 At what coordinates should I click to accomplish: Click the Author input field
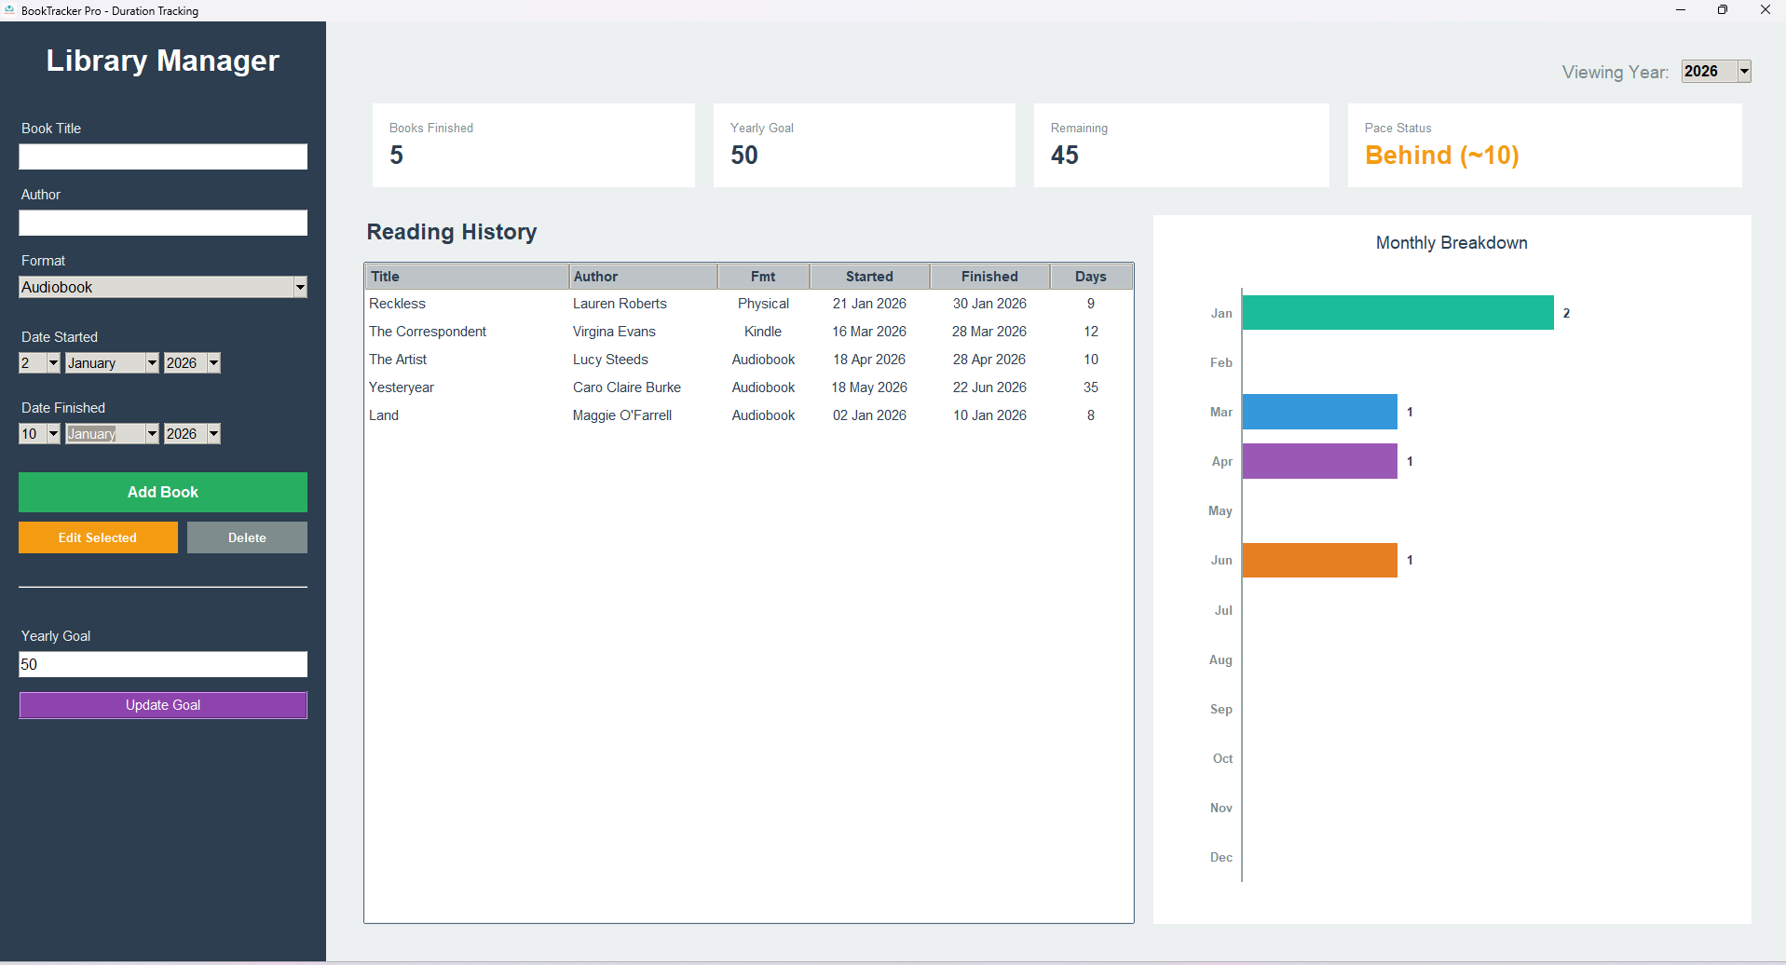[x=163, y=223]
